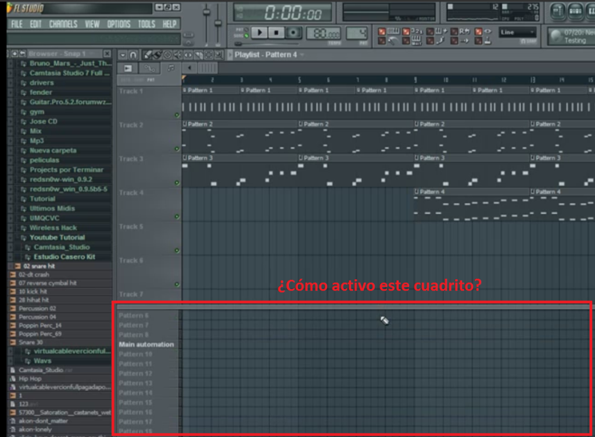Image resolution: width=595 pixels, height=437 pixels.
Task: Select the slip tool with double arrows
Action: click(188, 55)
